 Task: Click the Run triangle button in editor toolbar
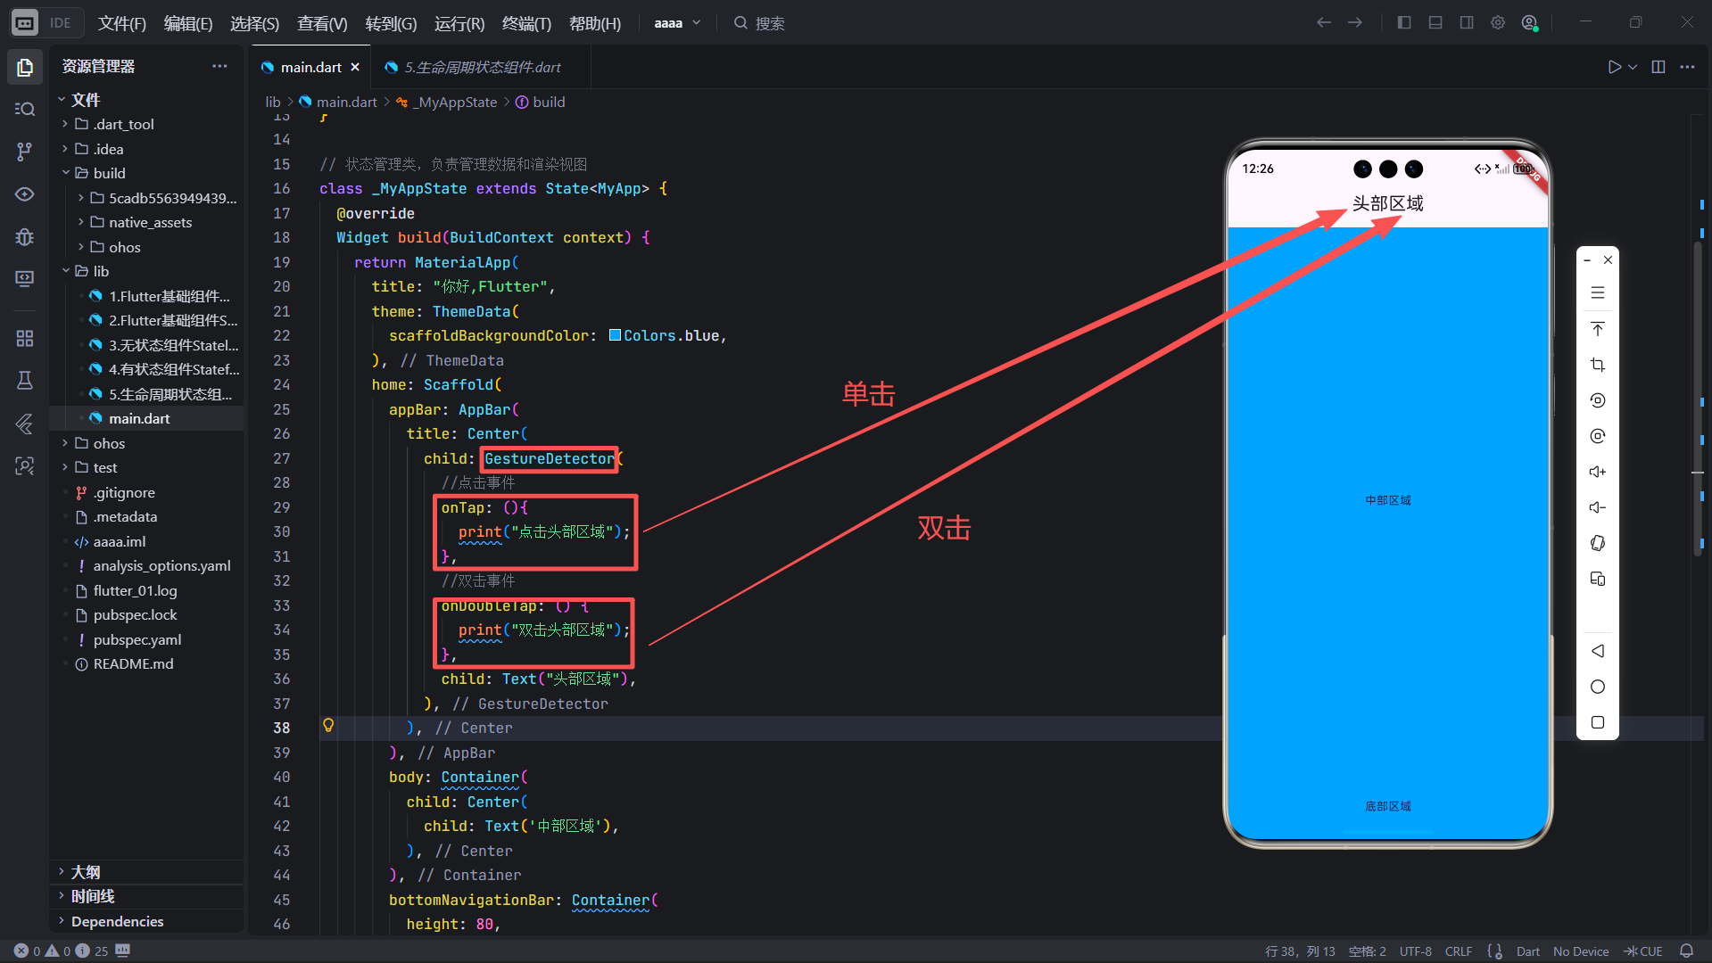1614,67
